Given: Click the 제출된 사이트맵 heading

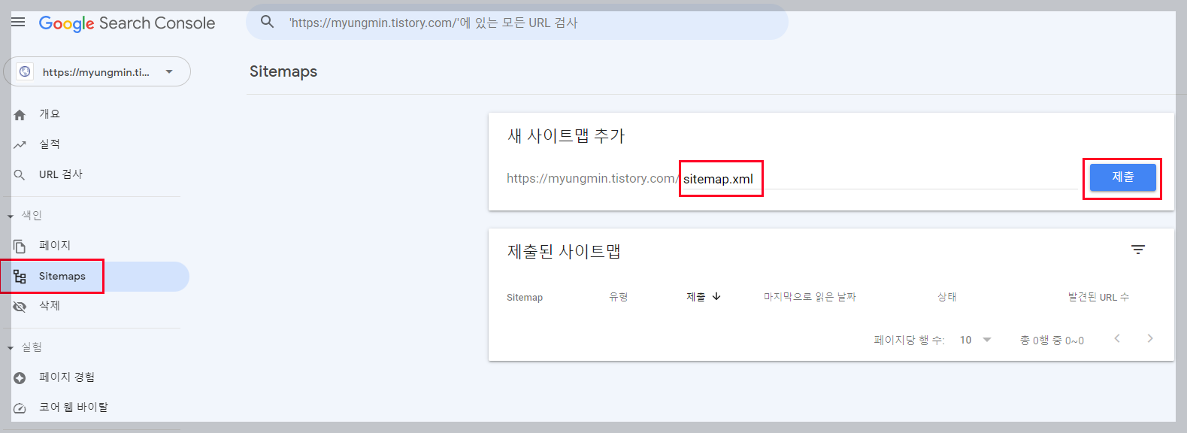Looking at the screenshot, I should click(x=564, y=252).
